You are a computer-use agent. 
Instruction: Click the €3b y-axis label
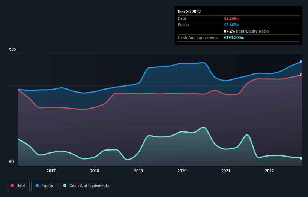(x=12, y=49)
